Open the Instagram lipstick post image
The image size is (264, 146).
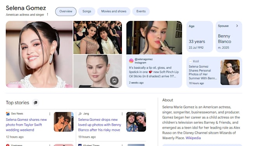(x=154, y=38)
